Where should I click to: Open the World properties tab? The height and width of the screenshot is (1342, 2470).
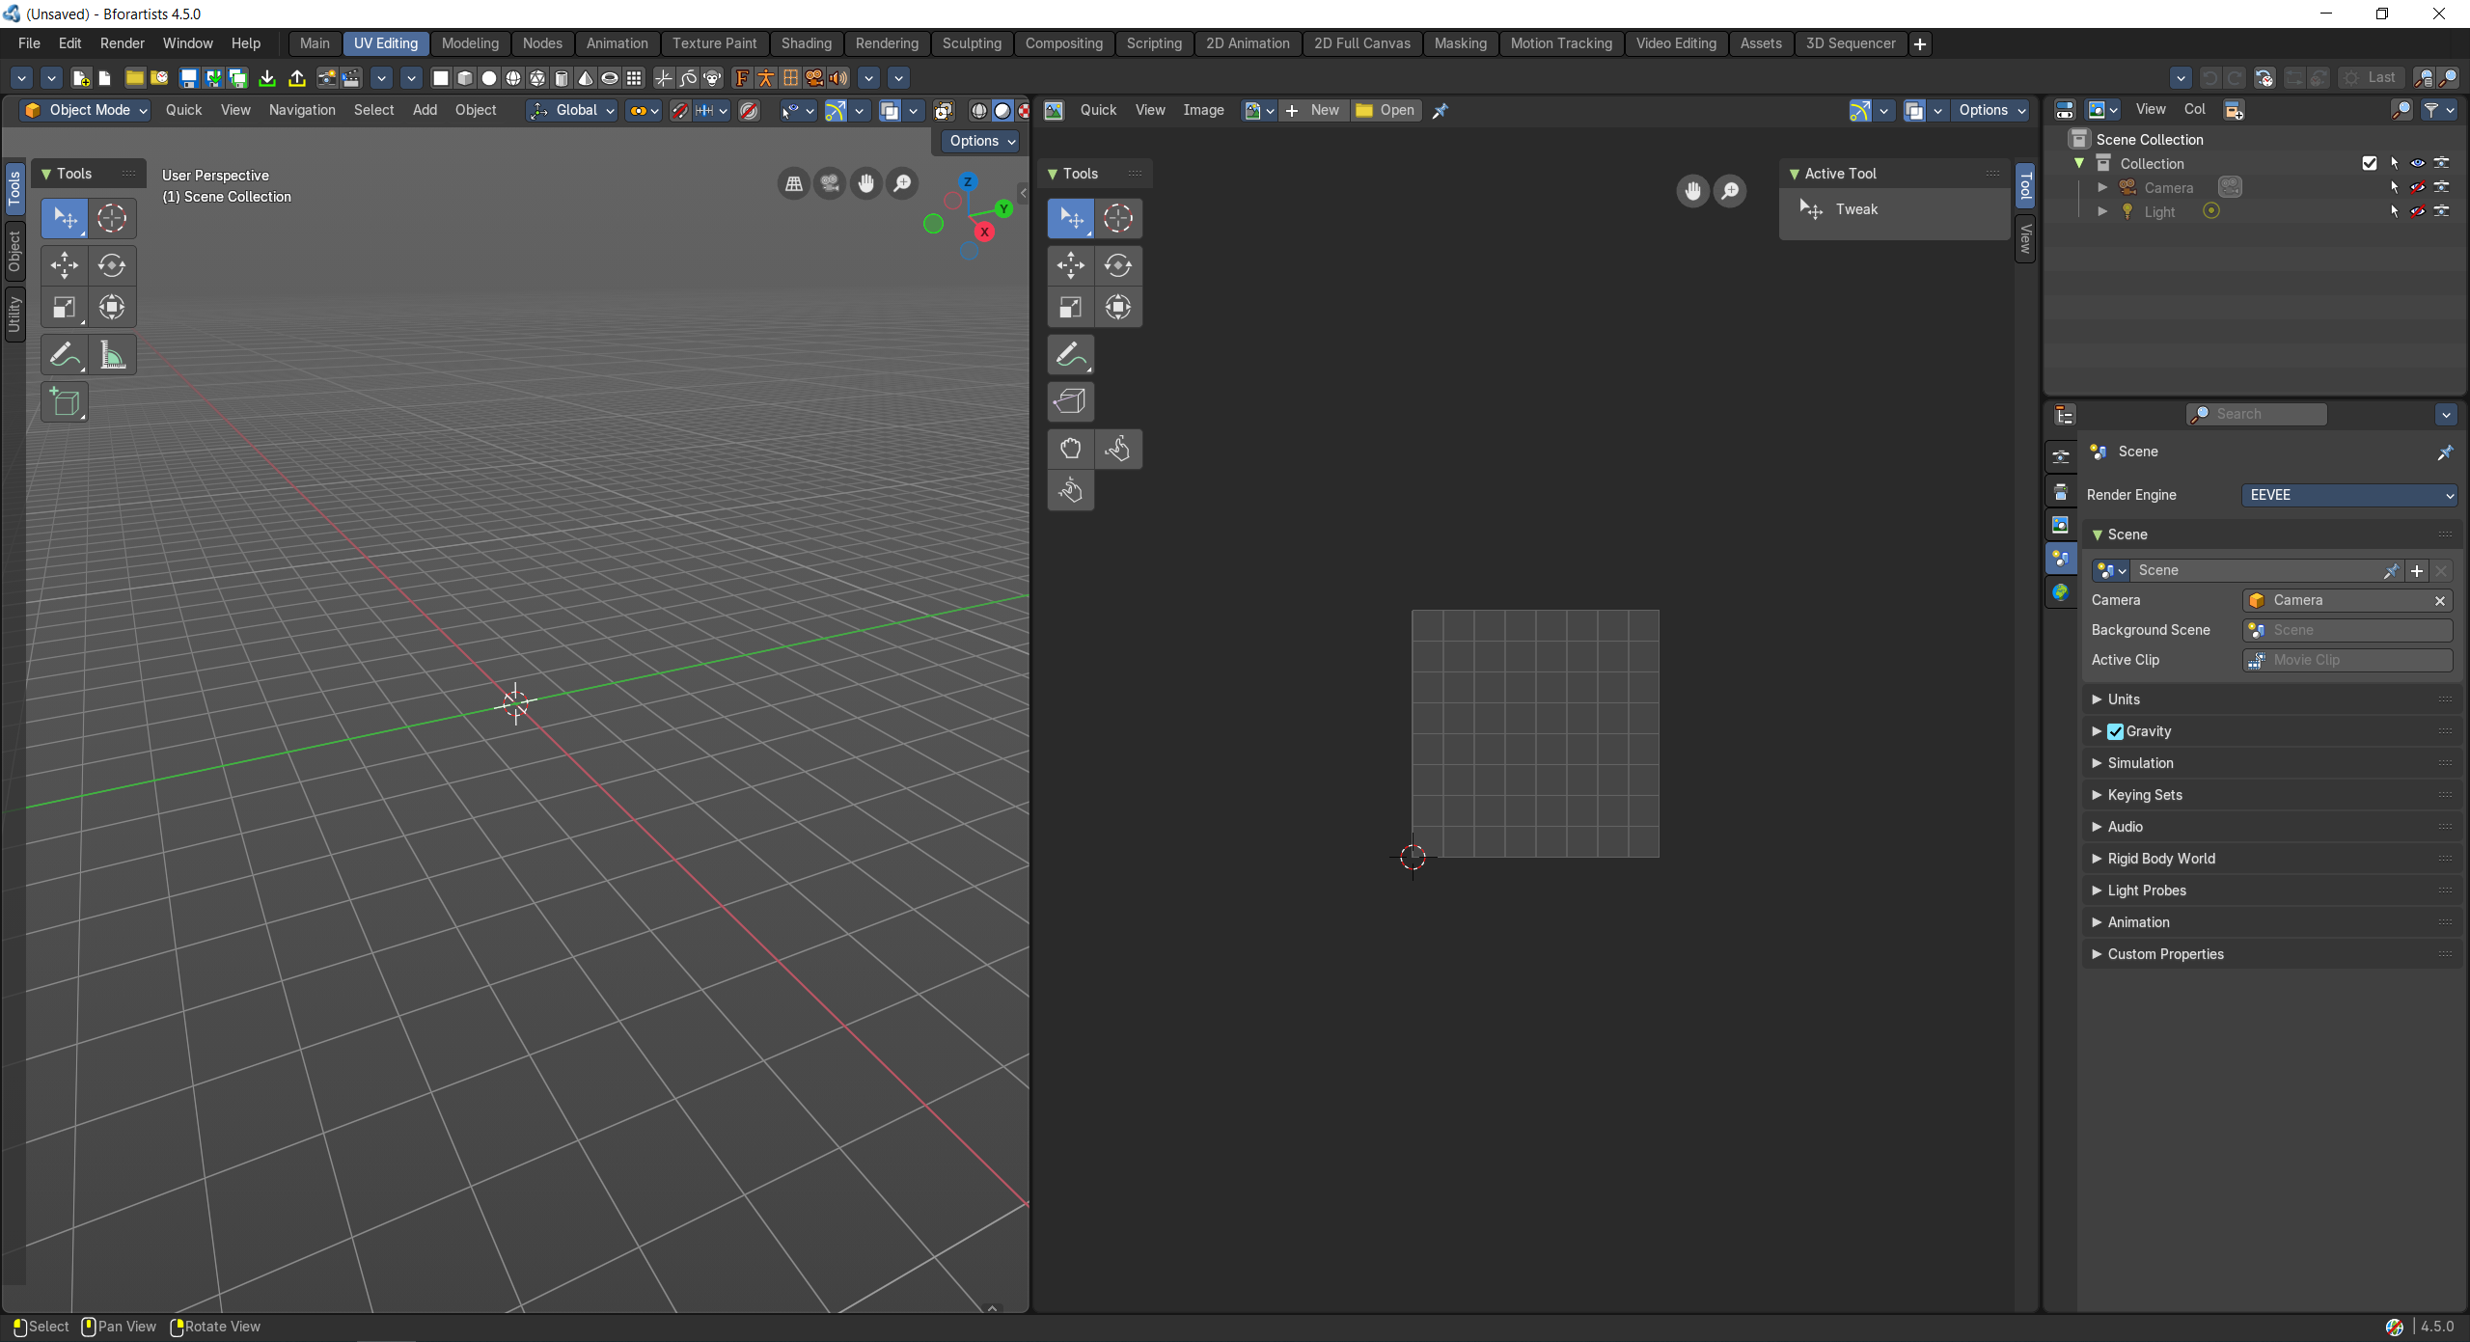[x=2061, y=592]
